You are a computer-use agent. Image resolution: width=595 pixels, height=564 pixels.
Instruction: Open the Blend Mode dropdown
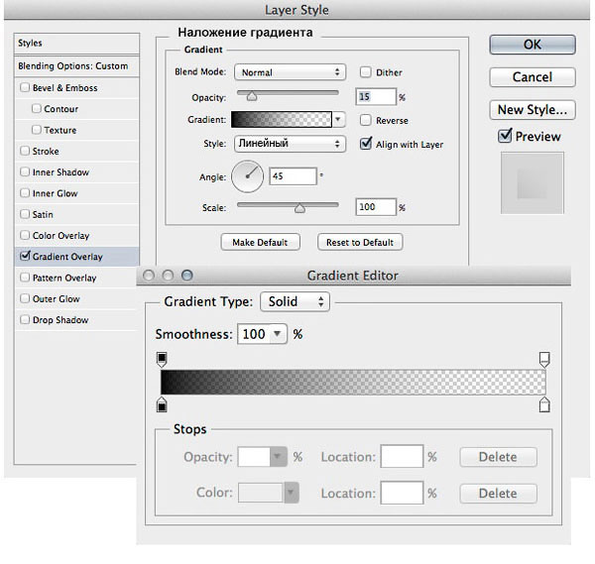pyautogui.click(x=290, y=72)
